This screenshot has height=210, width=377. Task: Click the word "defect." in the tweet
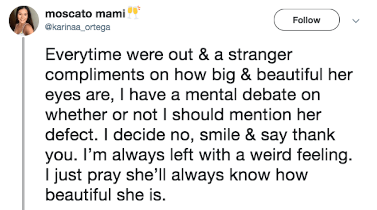pos(71,134)
